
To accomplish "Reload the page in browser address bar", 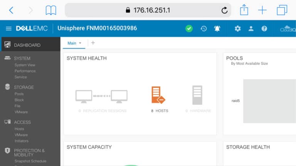I will click(x=224, y=10).
